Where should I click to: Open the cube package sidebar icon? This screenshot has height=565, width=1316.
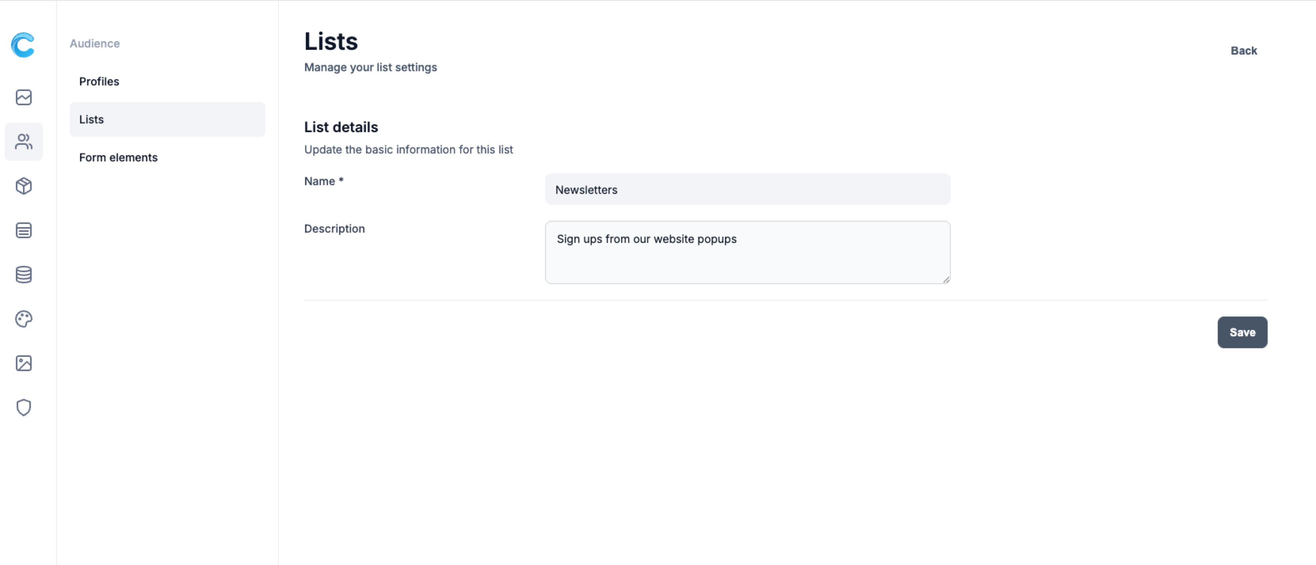(x=23, y=186)
